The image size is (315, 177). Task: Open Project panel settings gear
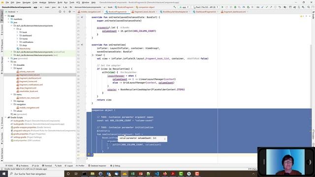pyautogui.click(x=70, y=12)
